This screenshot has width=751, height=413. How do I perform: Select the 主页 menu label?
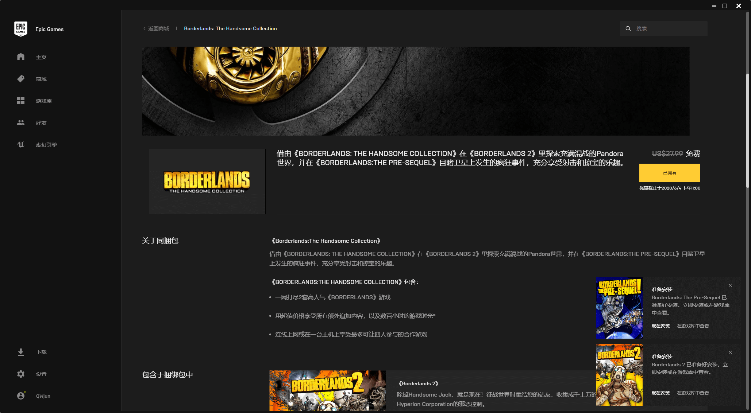coord(41,57)
